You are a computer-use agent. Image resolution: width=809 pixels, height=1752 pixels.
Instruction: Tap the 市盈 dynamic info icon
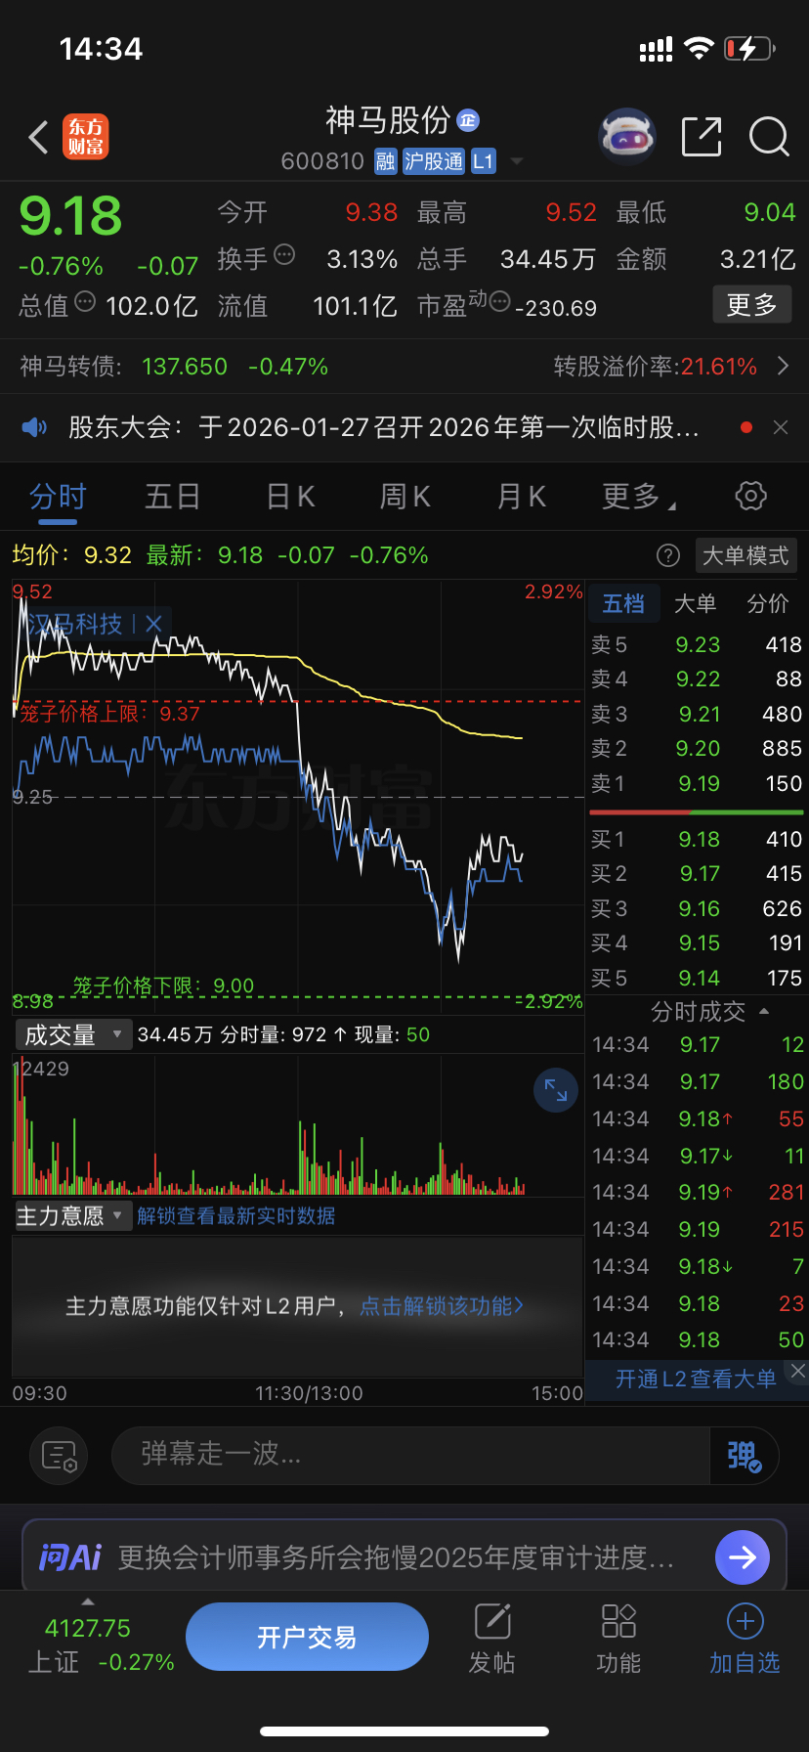[x=499, y=301]
